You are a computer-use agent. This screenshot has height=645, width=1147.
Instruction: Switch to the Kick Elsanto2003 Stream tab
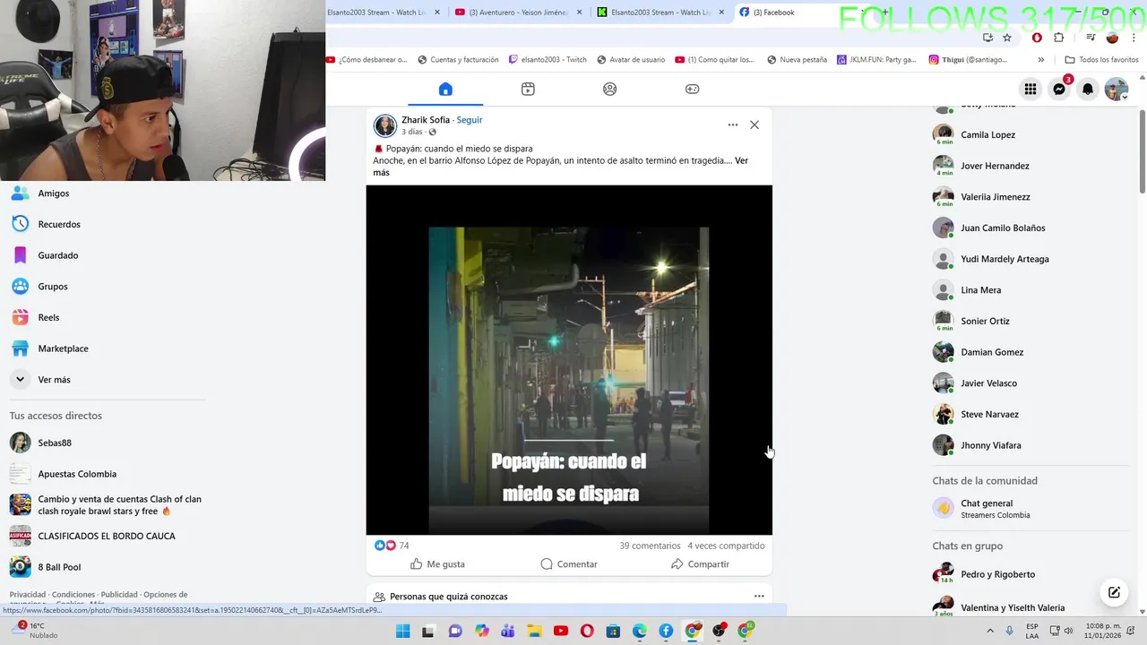pyautogui.click(x=661, y=13)
